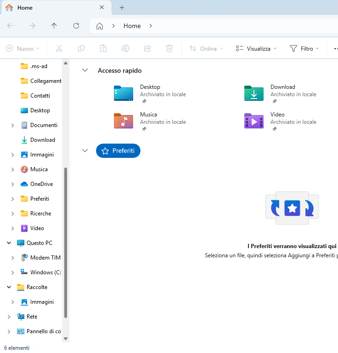This screenshot has width=338, height=353.
Task: Go forward with the right arrow button
Action: click(x=32, y=26)
